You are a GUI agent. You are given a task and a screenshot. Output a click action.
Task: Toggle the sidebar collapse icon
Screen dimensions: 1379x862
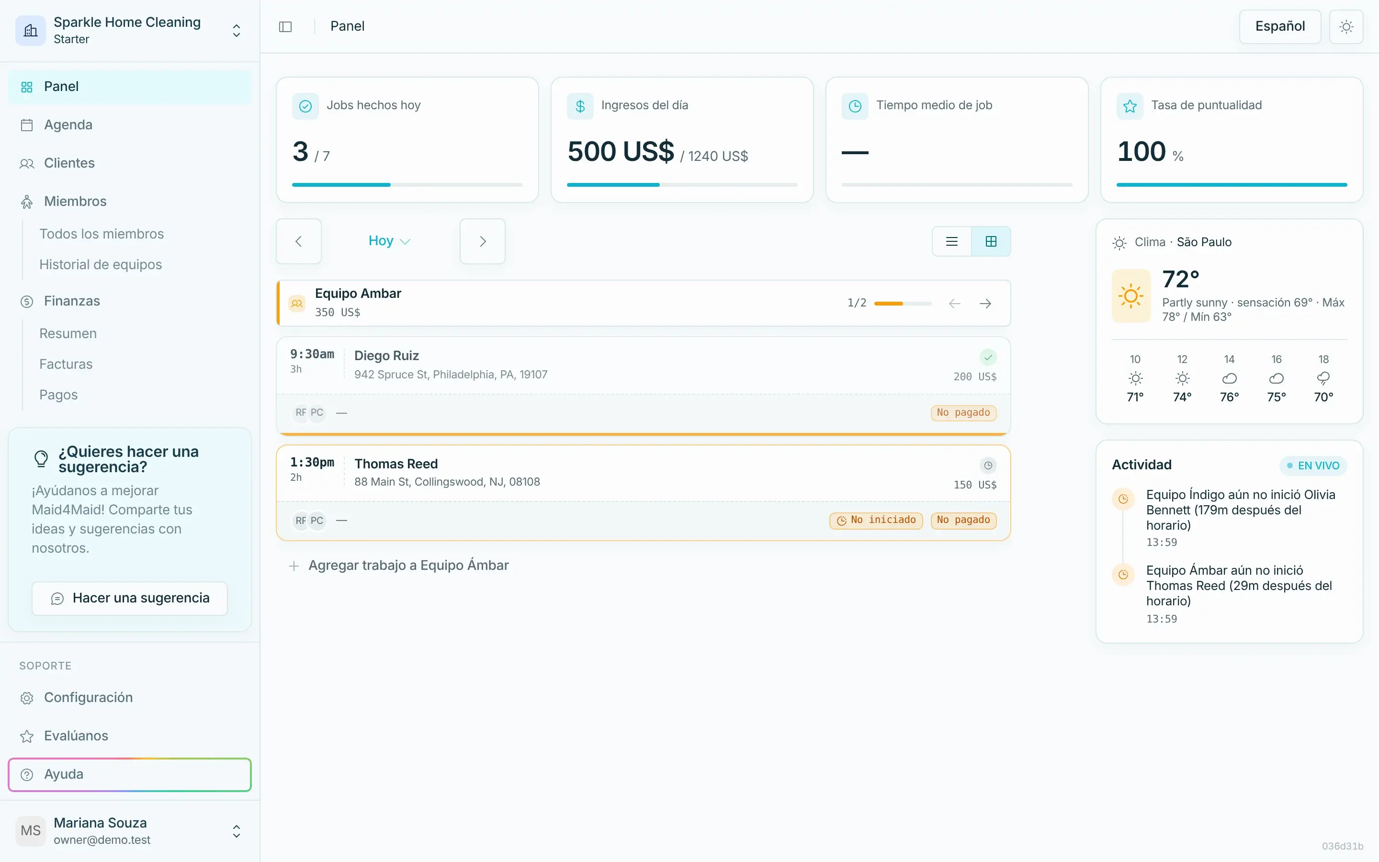[285, 27]
